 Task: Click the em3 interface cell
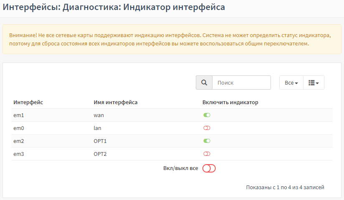click(19, 154)
